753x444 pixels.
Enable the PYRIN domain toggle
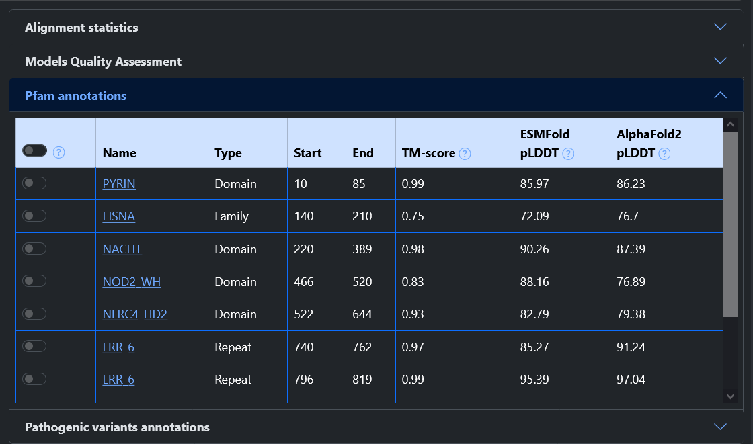pyautogui.click(x=34, y=183)
